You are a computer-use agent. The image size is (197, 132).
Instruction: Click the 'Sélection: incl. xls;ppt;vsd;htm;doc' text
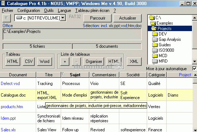point(112,26)
